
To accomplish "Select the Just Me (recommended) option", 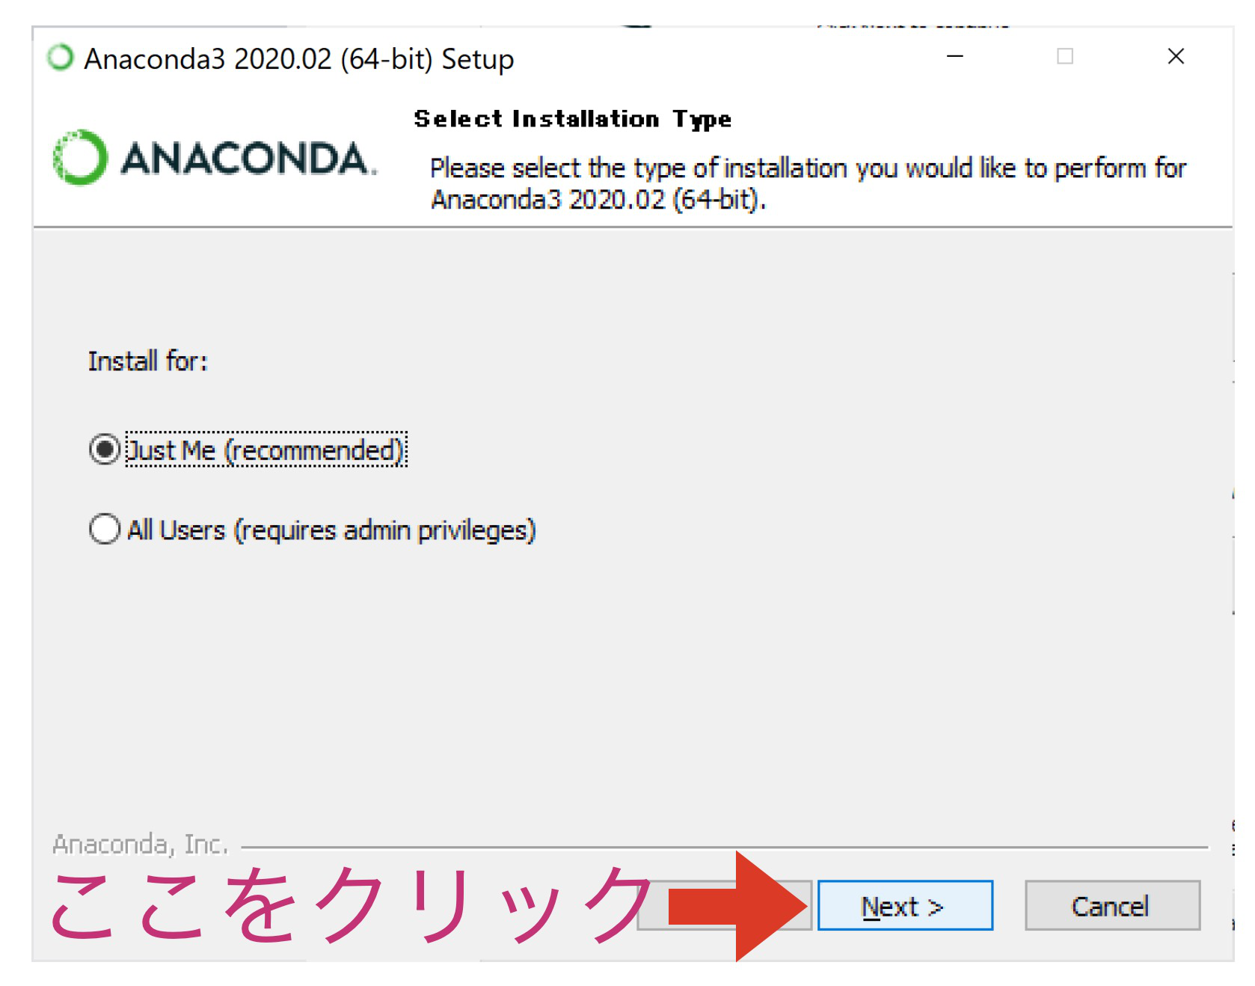I will 103,449.
